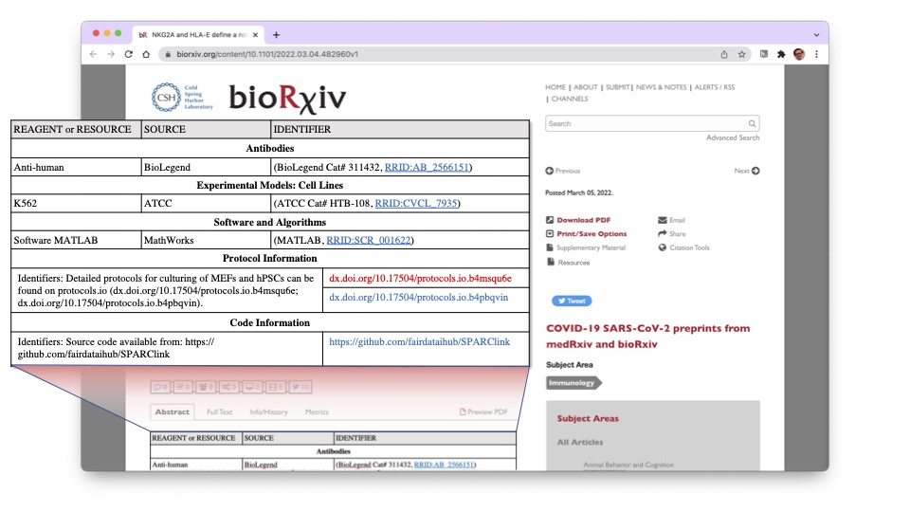
Task: Go to the next article arrow
Action: [755, 172]
